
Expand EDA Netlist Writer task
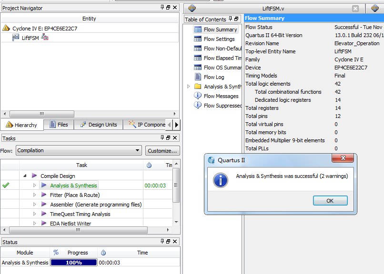(x=34, y=224)
